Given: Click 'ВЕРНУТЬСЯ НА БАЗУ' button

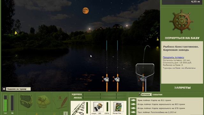Looking at the screenshot, I should [182, 38].
